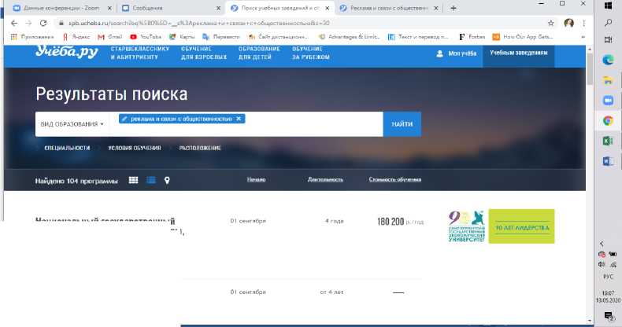622x327 pixels.
Task: Open the Карты bookmark
Action: coord(182,37)
